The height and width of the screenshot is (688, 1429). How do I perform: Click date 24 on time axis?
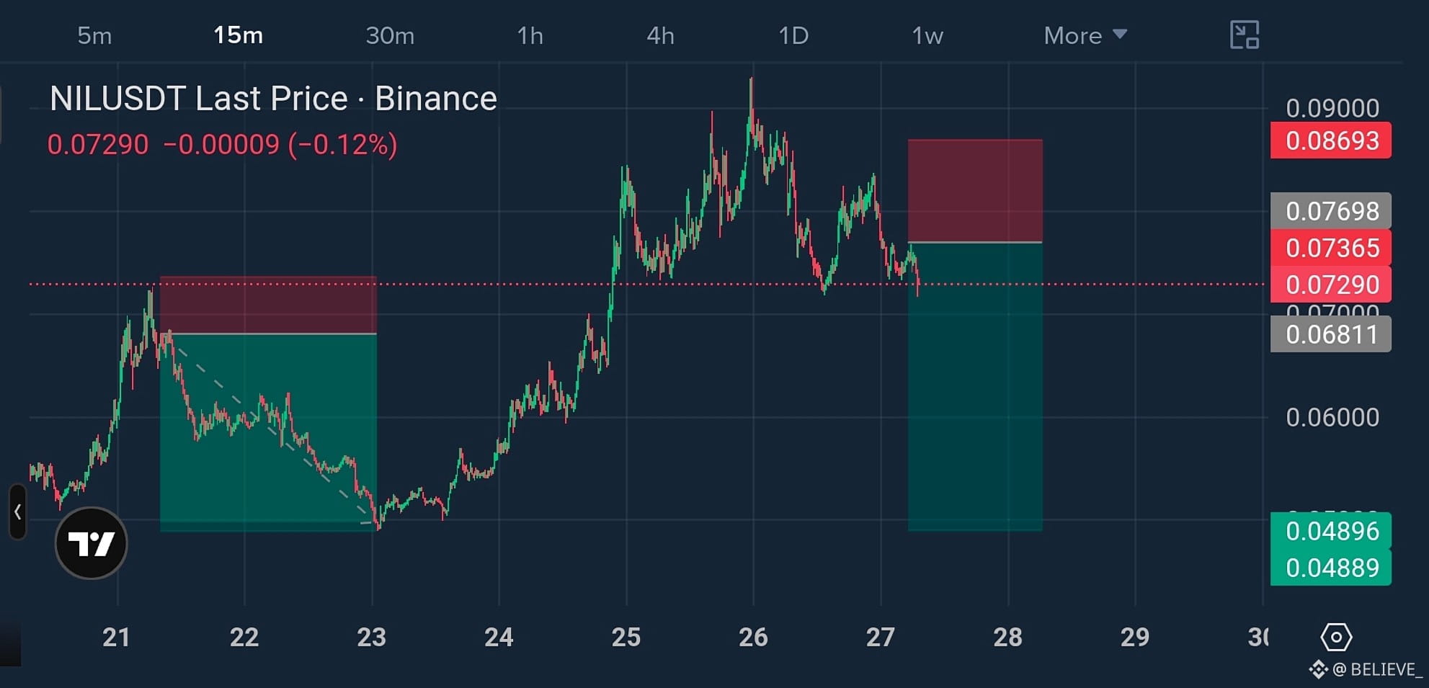pos(499,638)
